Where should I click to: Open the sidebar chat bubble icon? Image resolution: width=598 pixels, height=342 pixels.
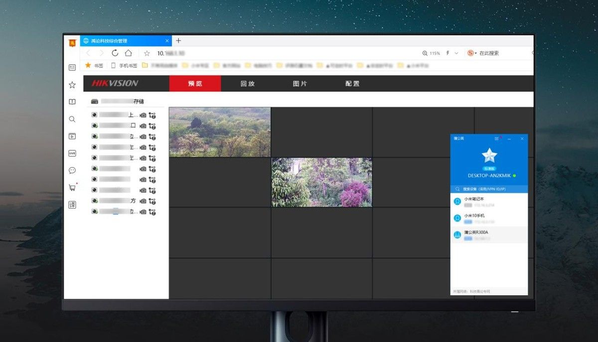72,170
